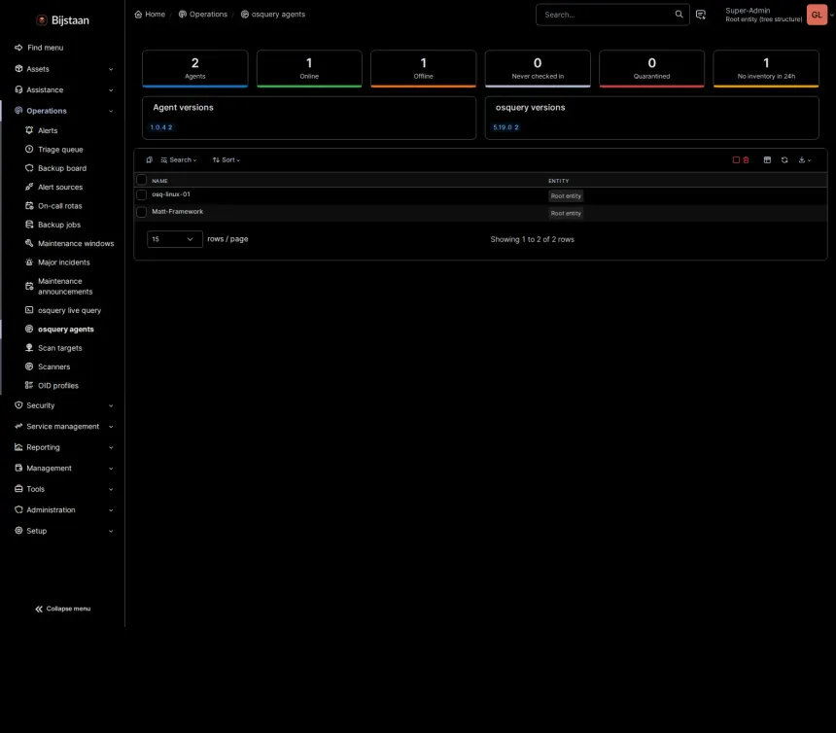
Task: Click the search magnifier icon
Action: point(679,15)
